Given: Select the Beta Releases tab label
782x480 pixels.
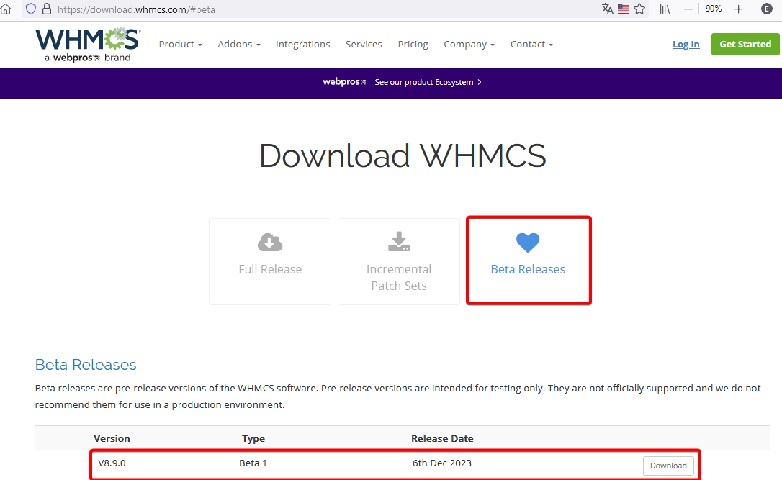Looking at the screenshot, I should pos(528,269).
